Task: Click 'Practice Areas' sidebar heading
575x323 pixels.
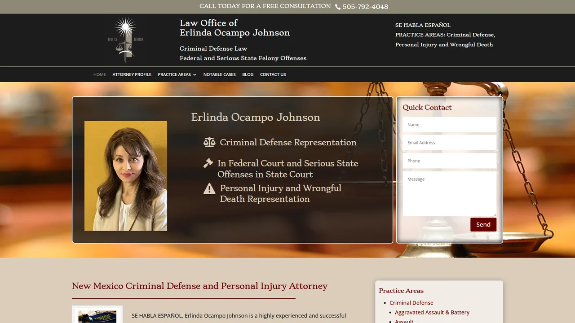Action: pos(401,291)
